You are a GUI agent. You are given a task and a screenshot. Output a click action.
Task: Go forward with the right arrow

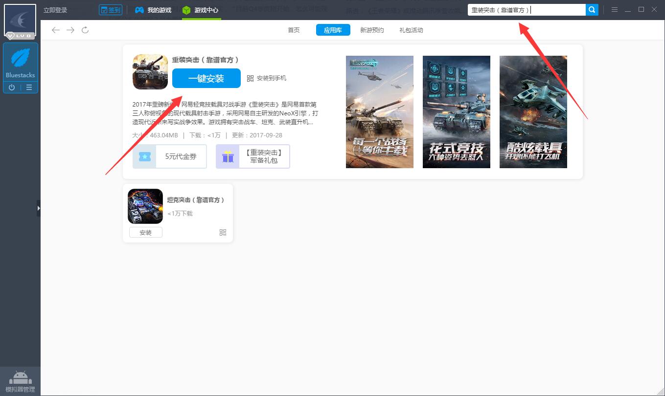point(70,30)
